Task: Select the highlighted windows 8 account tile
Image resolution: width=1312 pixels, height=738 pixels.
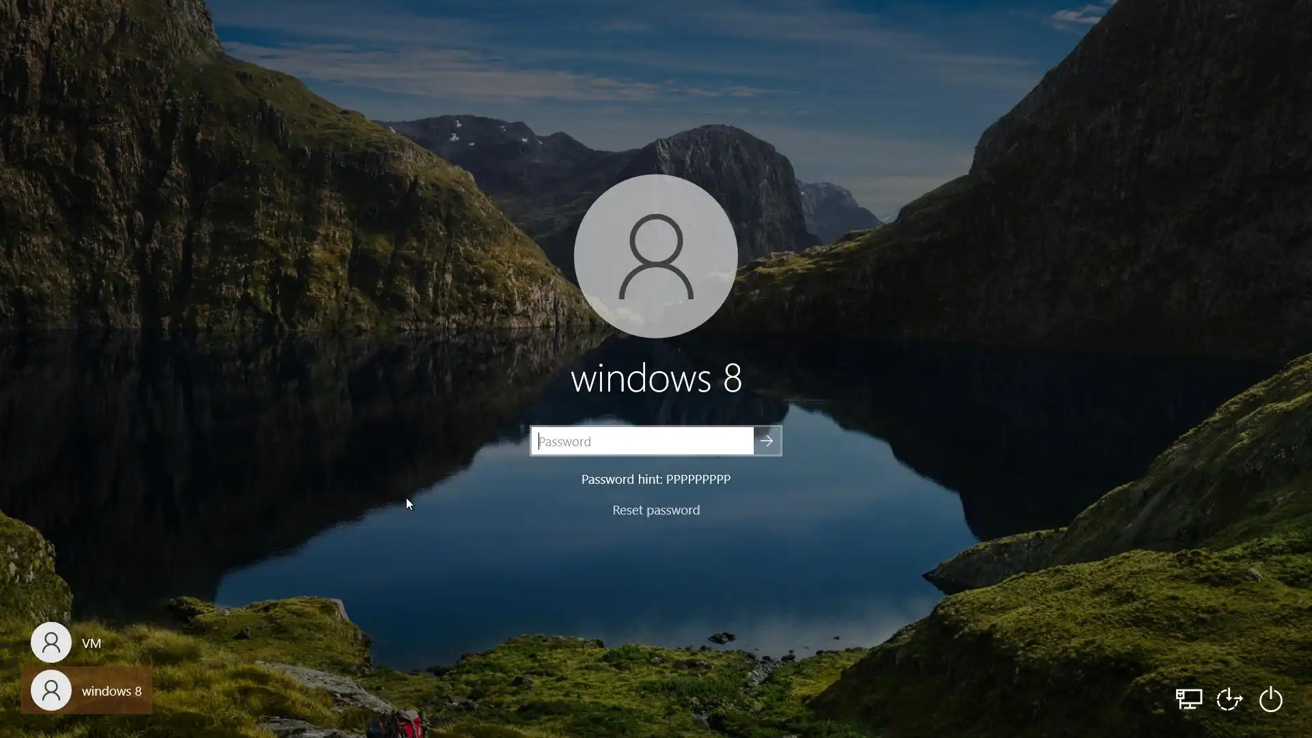Action: point(87,691)
